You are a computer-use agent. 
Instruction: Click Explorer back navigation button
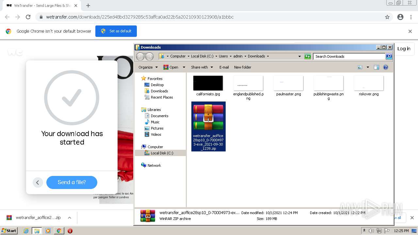pos(140,56)
